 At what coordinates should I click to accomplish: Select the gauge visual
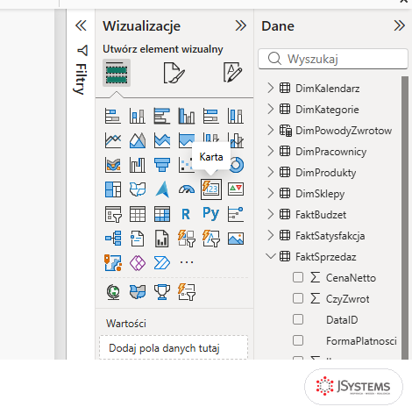click(x=187, y=189)
